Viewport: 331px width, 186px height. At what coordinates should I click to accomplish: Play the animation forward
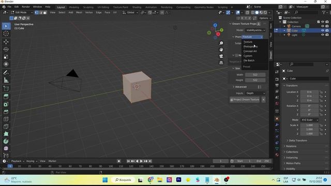click(x=141, y=161)
